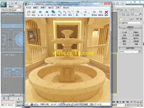This screenshot has width=144, height=108.
Task: Click the Zoom magnifier tool icon
Action: coord(69,12)
